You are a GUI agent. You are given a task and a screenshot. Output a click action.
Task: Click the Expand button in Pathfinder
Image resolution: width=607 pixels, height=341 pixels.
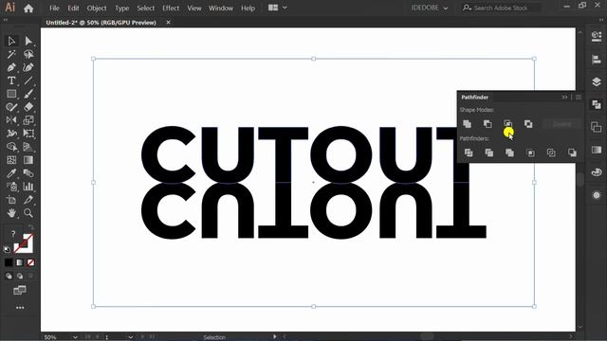tap(561, 124)
